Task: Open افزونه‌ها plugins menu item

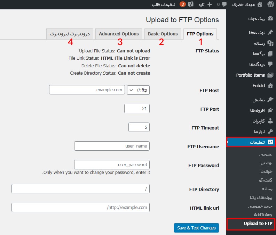Action: [x=257, y=110]
